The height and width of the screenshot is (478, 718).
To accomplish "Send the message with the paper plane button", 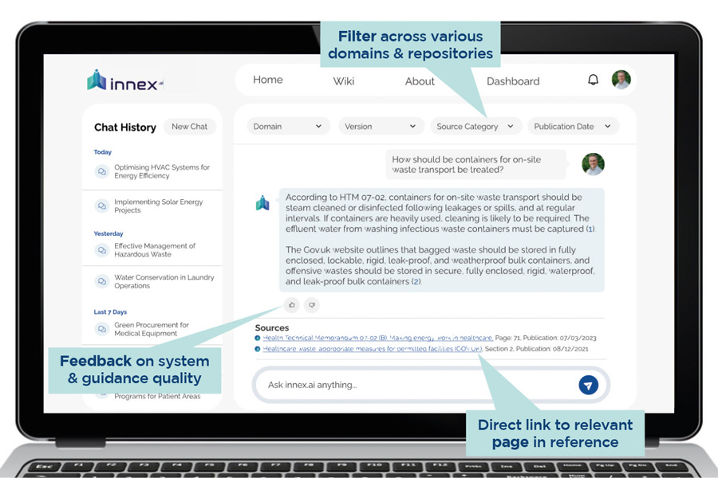I will coord(589,385).
